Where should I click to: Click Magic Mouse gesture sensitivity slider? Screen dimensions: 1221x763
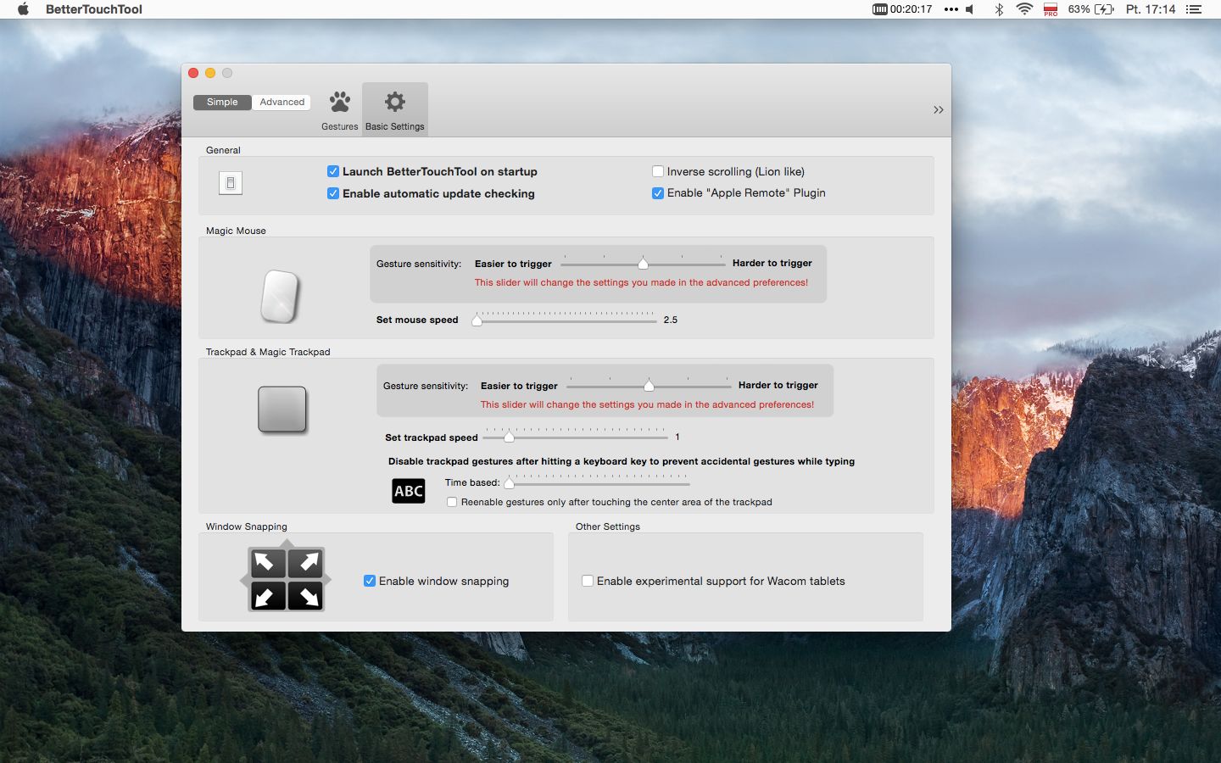click(643, 263)
